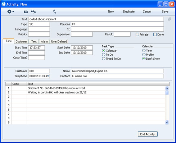
Task: Click the Start Date field
Action: pyautogui.click(x=82, y=47)
